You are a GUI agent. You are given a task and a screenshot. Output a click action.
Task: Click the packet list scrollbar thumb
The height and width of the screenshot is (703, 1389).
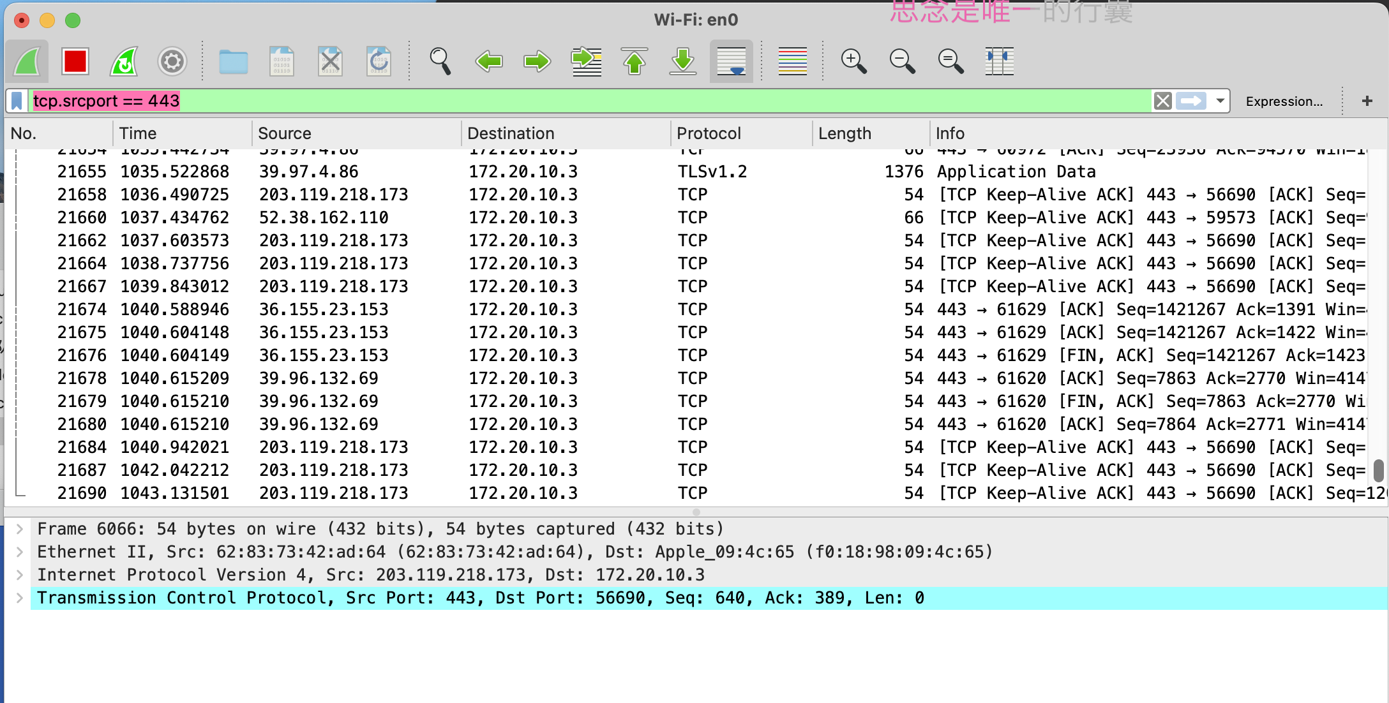pos(1378,470)
